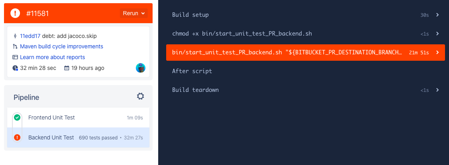Select the Frontend Unit Test step
The image size is (449, 165).
pyautogui.click(x=78, y=117)
